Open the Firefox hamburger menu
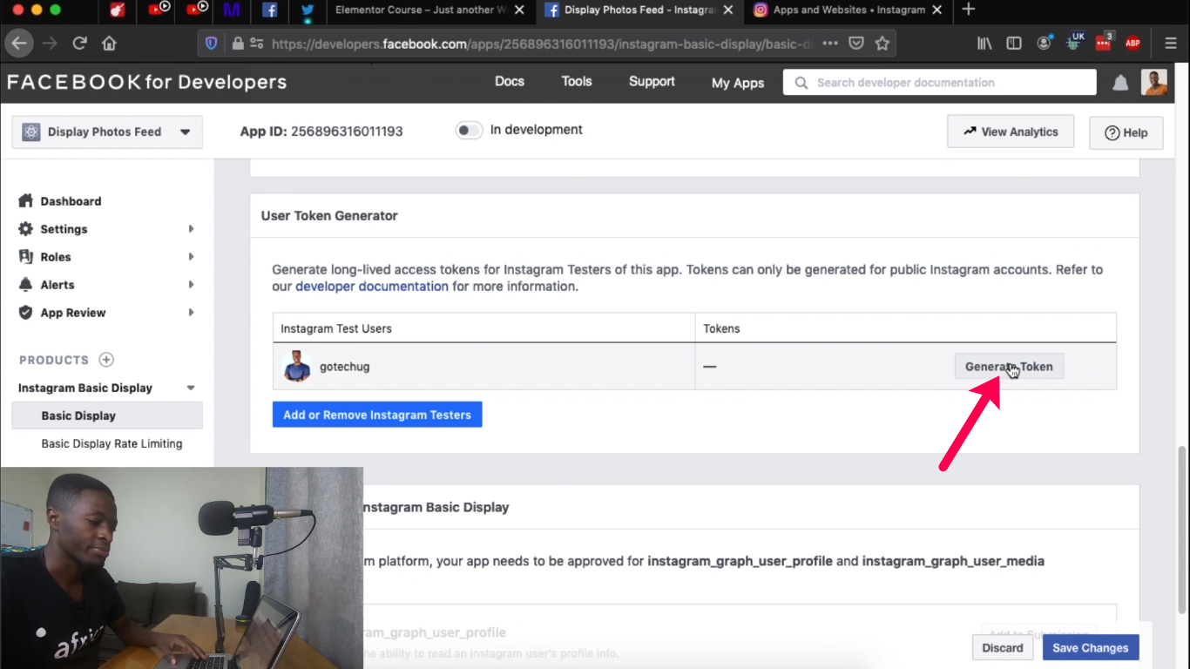The image size is (1190, 669). point(1171,43)
